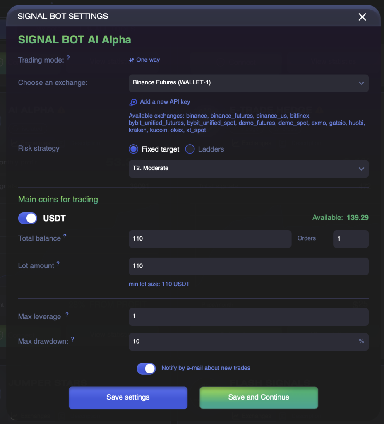
Task: Click the Add a new API key link
Action: coord(165,102)
